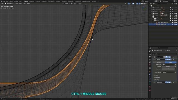Toggle Mirror modifier viewport display
The height and width of the screenshot is (100, 178).
click(x=168, y=57)
